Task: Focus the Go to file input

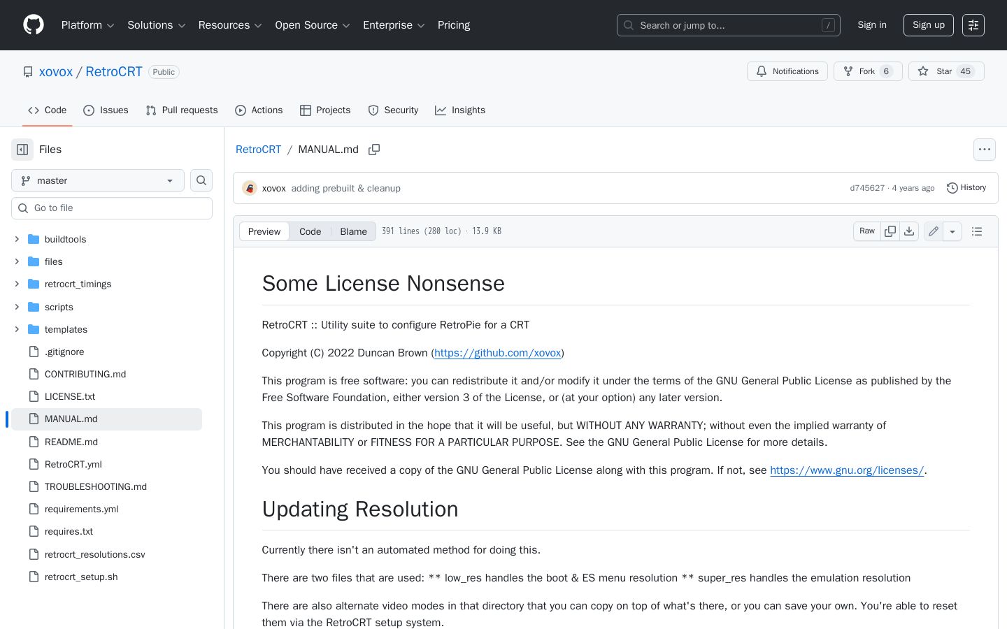Action: click(x=112, y=208)
